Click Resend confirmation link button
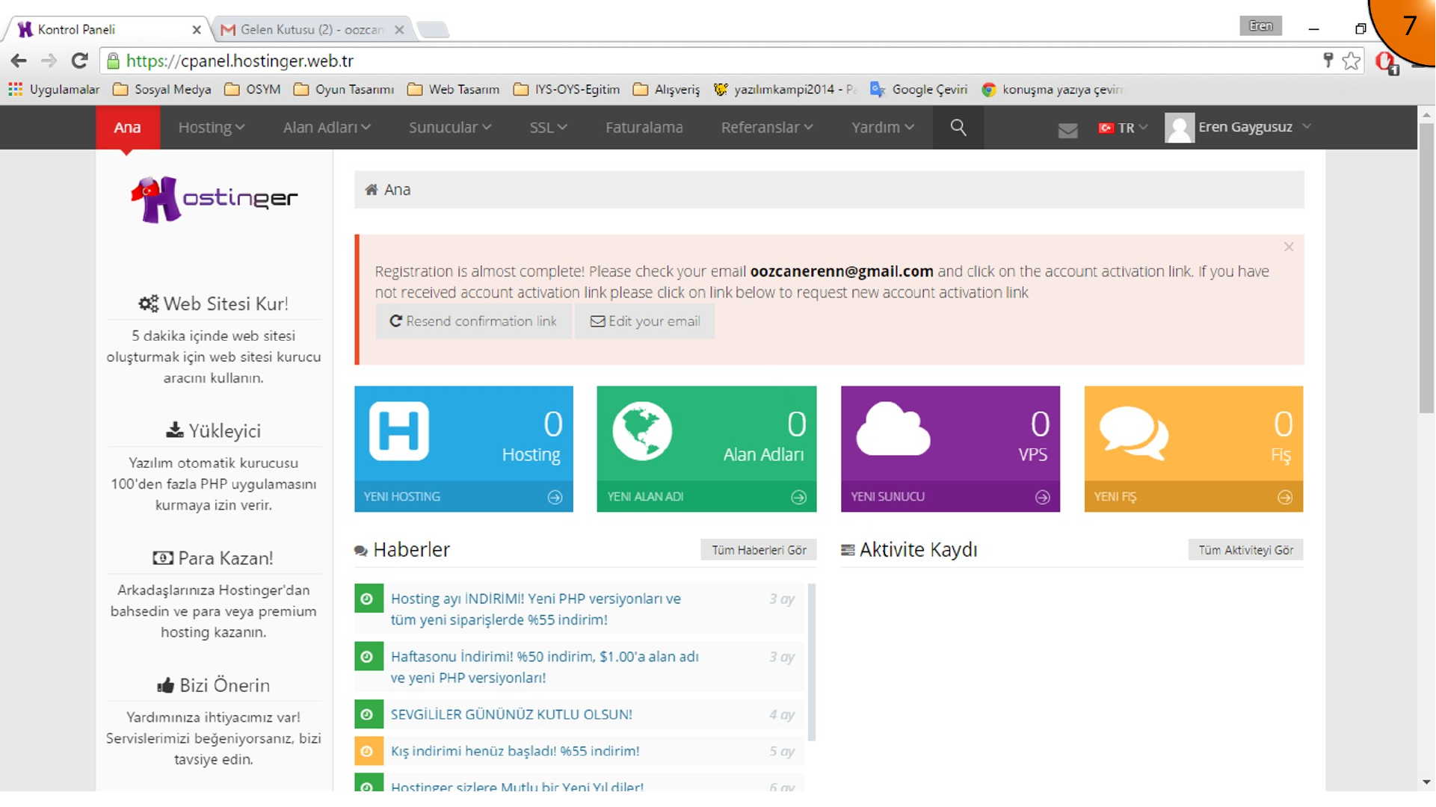The height and width of the screenshot is (807, 1436). point(473,321)
